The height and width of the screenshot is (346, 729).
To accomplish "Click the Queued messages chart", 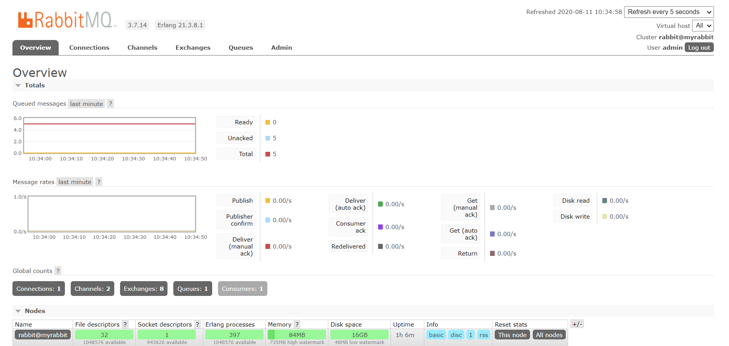I will click(110, 136).
